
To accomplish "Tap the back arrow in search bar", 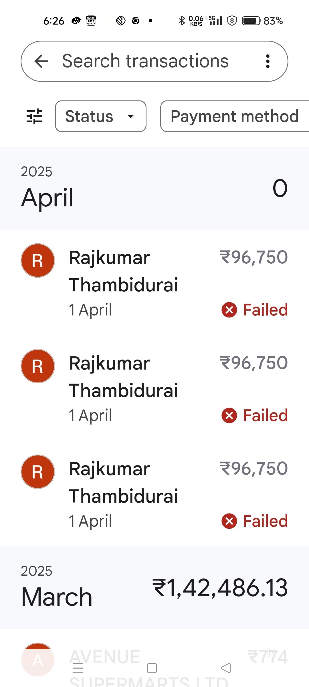I will (41, 61).
